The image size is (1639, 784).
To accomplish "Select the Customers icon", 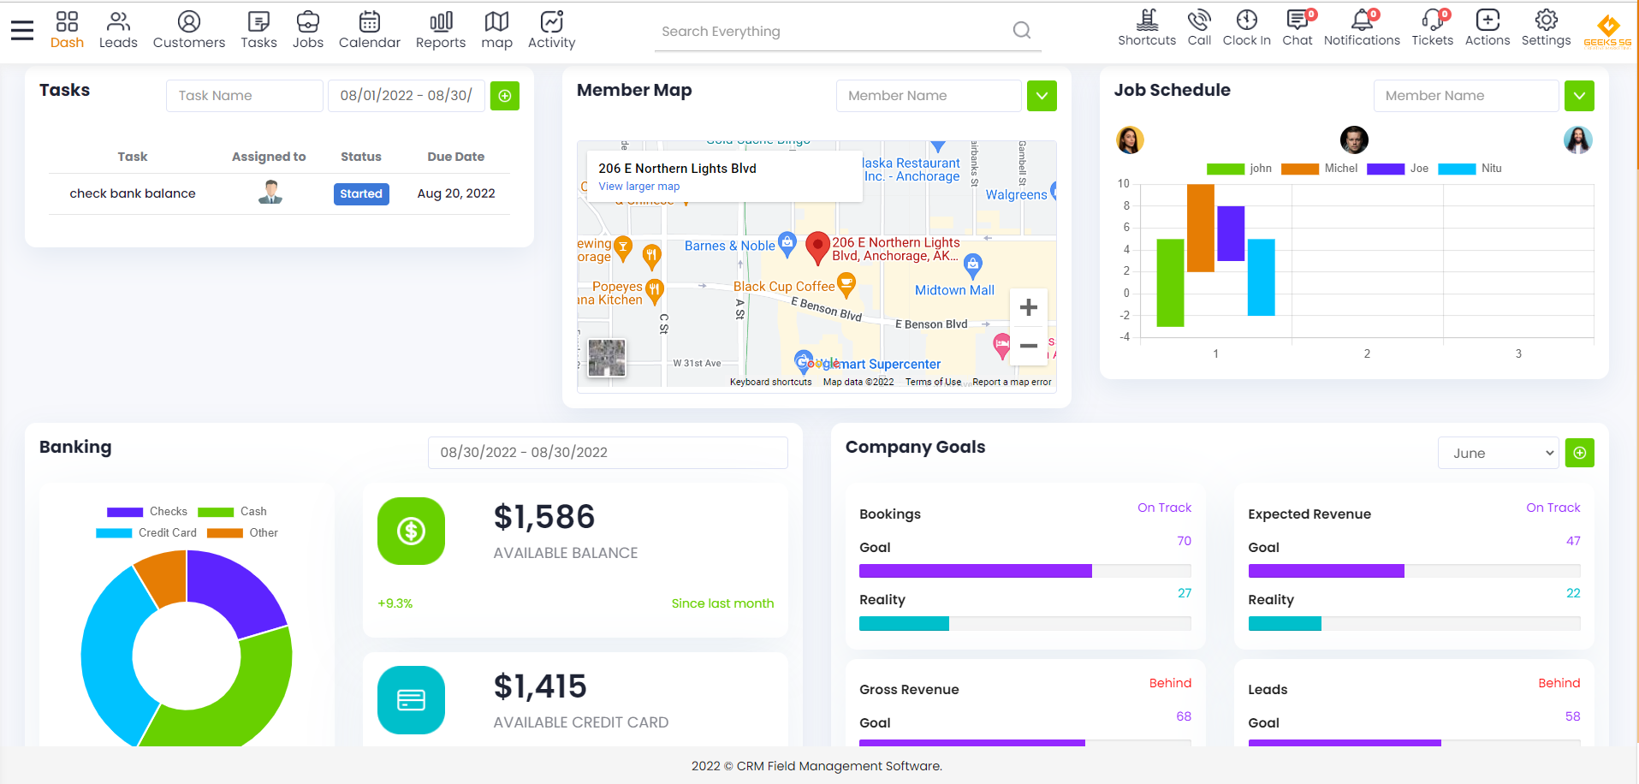I will pyautogui.click(x=188, y=30).
